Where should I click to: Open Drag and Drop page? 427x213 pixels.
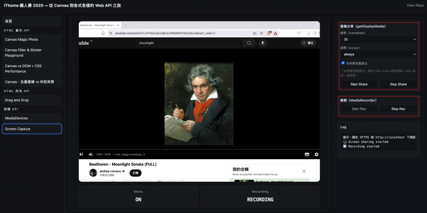click(32, 100)
